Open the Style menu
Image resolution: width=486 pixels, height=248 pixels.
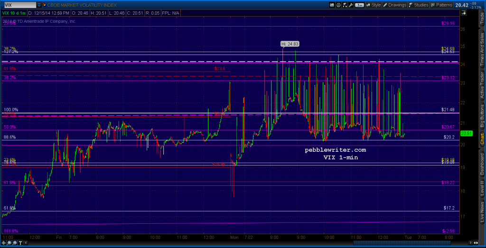click(x=374, y=5)
